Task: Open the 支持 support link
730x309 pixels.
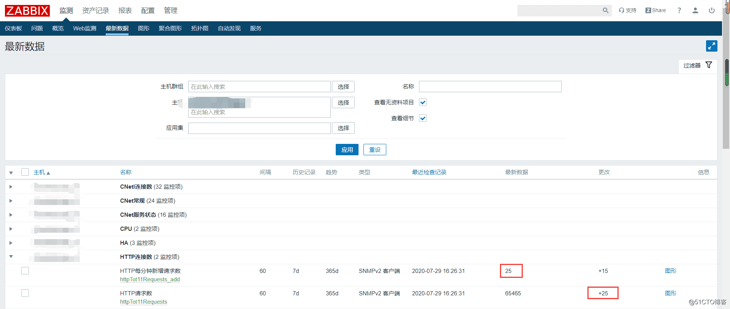Action: click(627, 11)
